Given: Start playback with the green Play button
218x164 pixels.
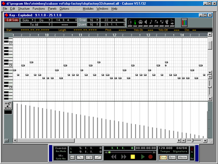Looking at the screenshot, I should tap(143, 157).
